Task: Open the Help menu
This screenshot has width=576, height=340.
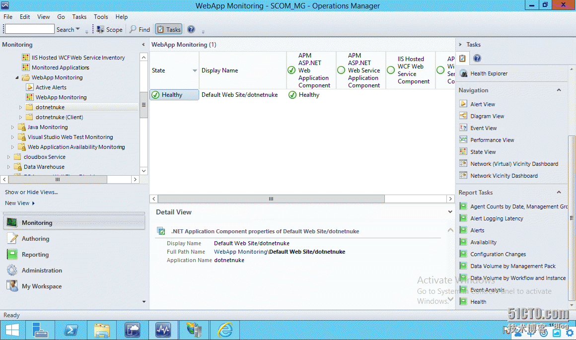Action: click(x=122, y=17)
